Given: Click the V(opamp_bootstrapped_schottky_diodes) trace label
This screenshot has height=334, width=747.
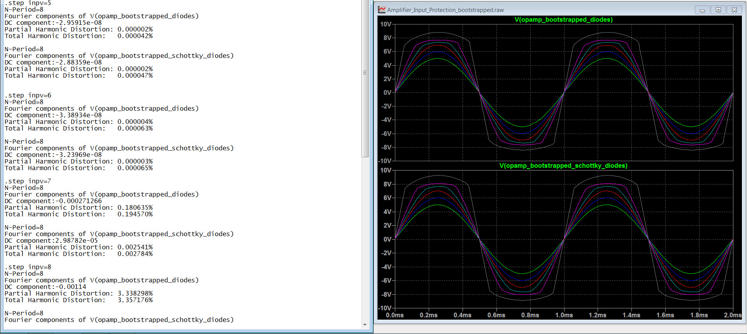Looking at the screenshot, I should pyautogui.click(x=563, y=165).
